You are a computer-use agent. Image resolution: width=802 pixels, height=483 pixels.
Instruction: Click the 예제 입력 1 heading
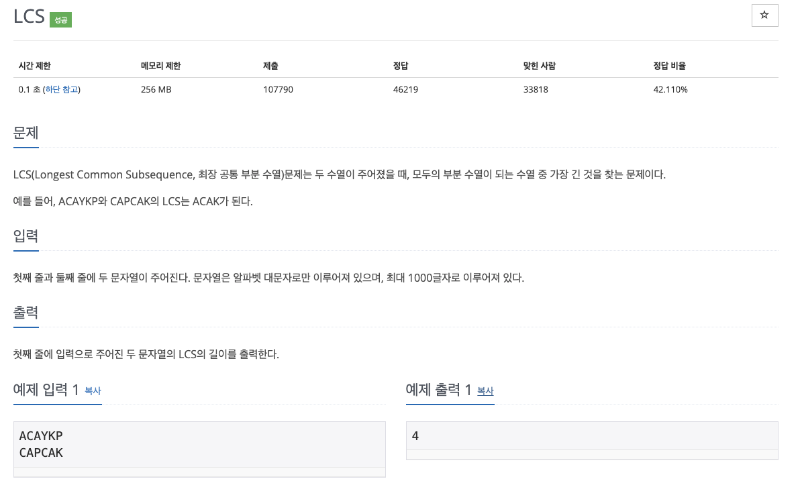click(46, 390)
